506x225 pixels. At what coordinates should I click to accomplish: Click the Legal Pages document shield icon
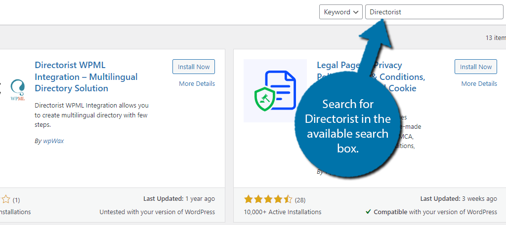tap(275, 91)
